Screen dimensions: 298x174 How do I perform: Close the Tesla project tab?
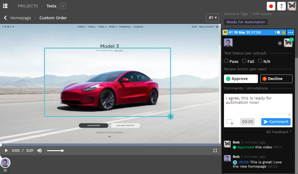[x=63, y=6]
